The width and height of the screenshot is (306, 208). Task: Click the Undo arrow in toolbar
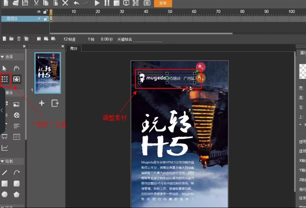coord(76,3)
